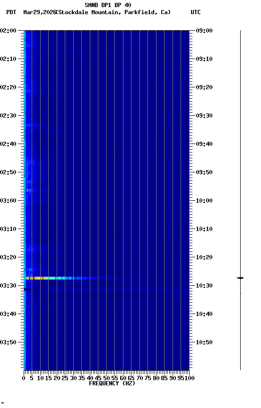Click the "02:30" PDT time label
This screenshot has width=261, height=408.
pos(8,116)
